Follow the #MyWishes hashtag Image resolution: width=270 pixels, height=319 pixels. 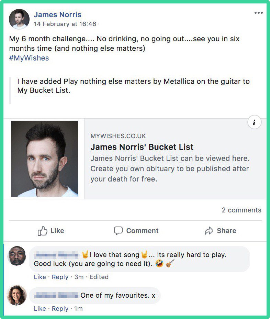pyautogui.click(x=29, y=58)
